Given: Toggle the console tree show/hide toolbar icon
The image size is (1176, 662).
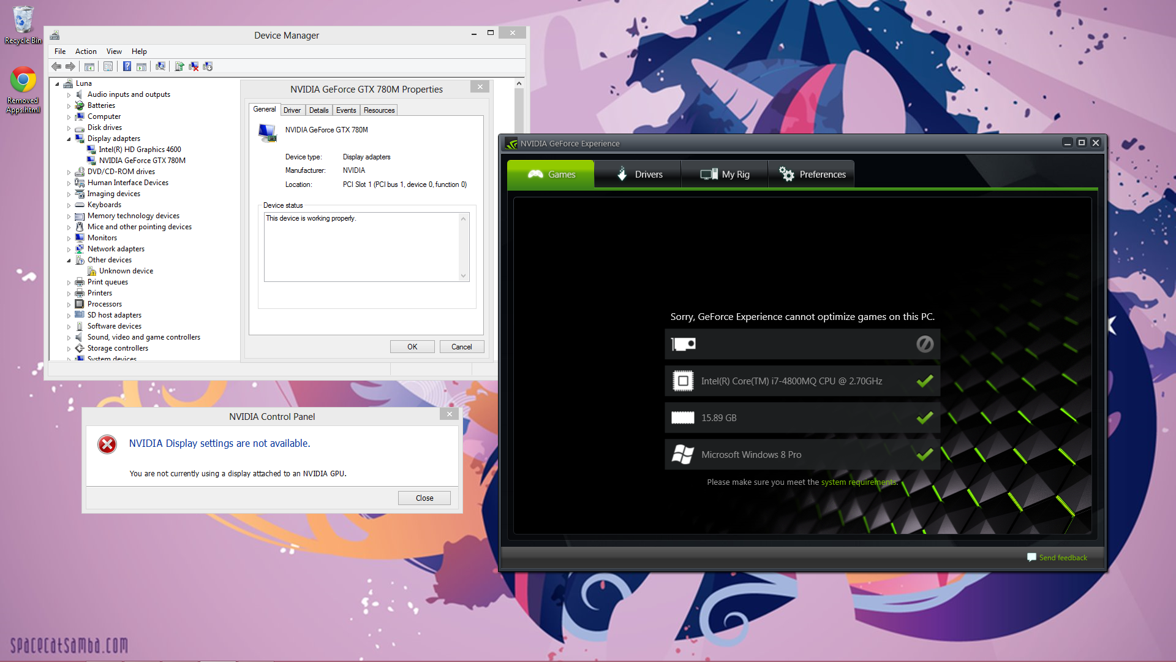Looking at the screenshot, I should pyautogui.click(x=89, y=66).
